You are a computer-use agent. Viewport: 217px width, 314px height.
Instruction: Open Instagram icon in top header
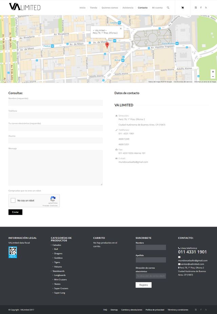[196, 7]
